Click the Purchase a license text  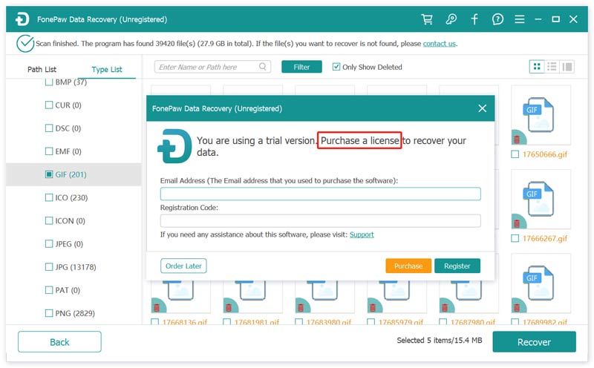click(x=359, y=140)
